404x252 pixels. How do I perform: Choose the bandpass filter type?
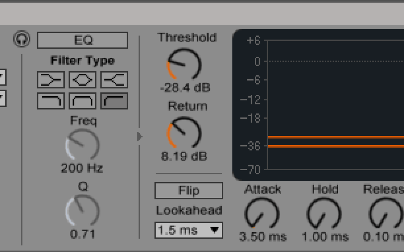[x=82, y=101]
